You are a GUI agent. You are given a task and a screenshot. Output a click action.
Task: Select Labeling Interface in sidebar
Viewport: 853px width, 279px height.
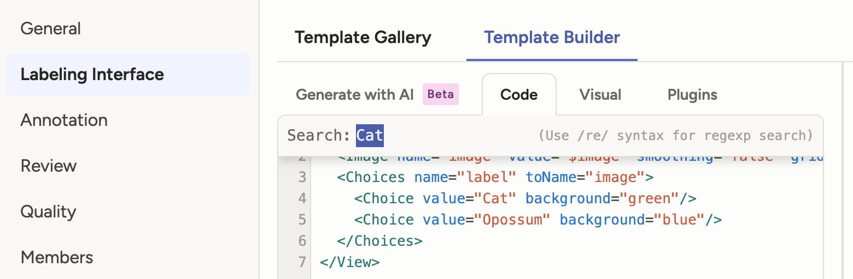[x=92, y=74]
